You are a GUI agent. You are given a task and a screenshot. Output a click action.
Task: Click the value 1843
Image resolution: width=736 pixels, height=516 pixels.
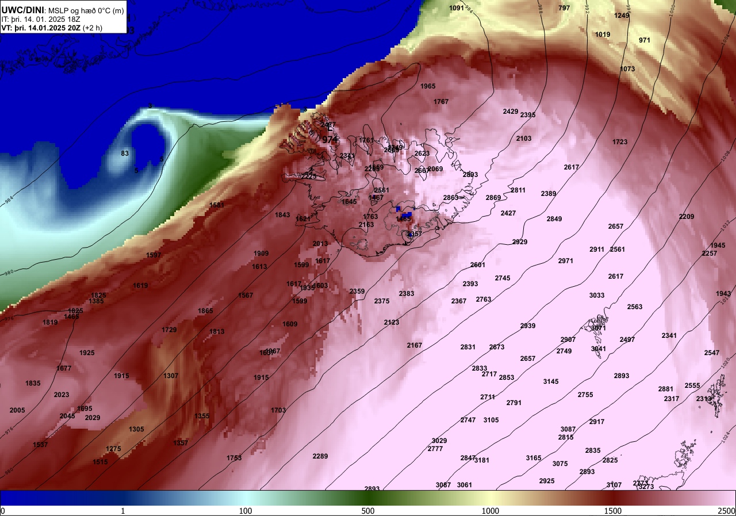click(x=282, y=215)
